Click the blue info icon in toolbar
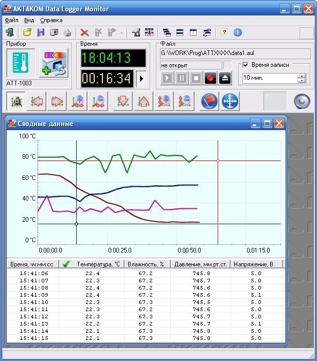The height and width of the screenshot is (361, 317). coord(237,32)
